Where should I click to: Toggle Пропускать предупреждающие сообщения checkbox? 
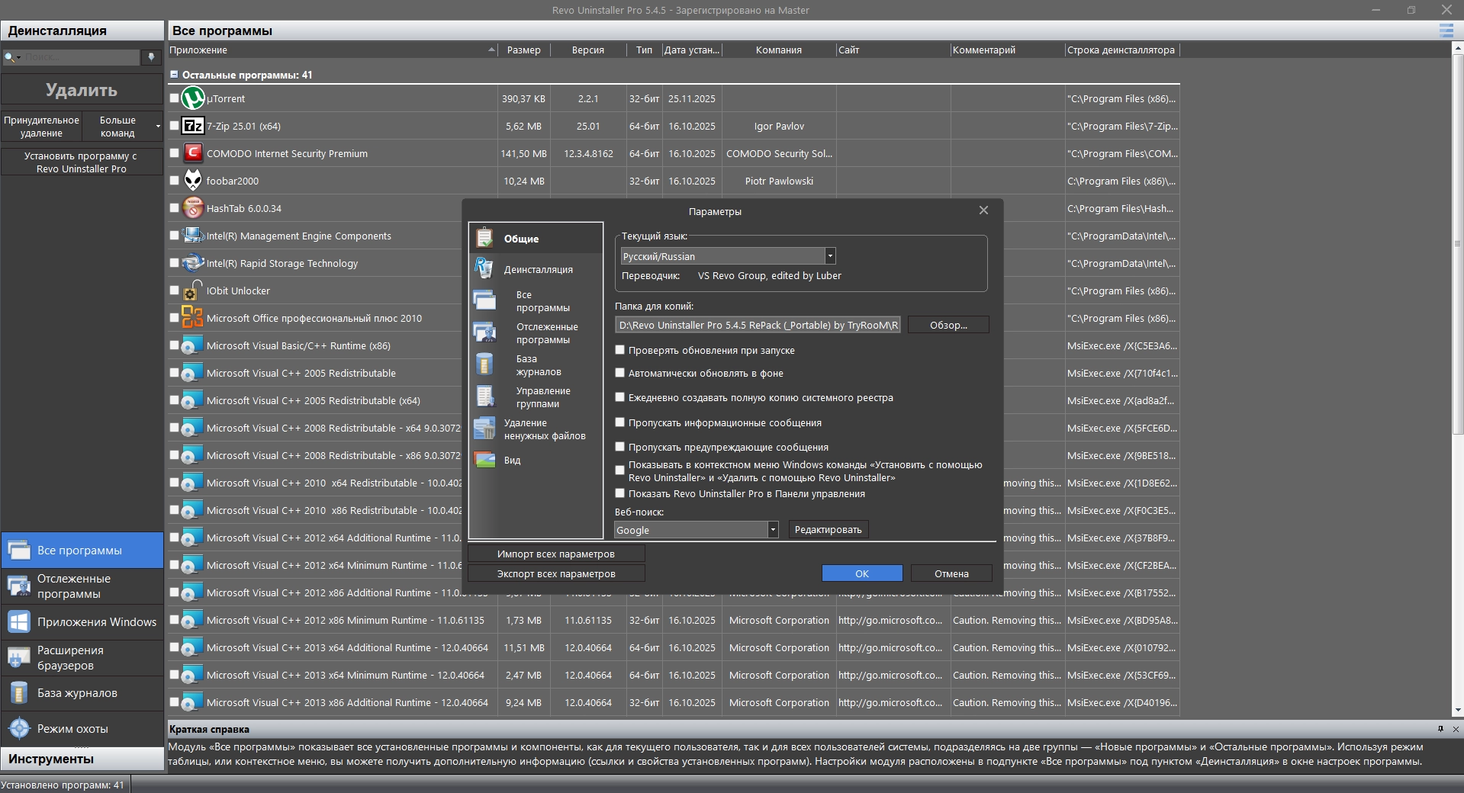pyautogui.click(x=620, y=447)
